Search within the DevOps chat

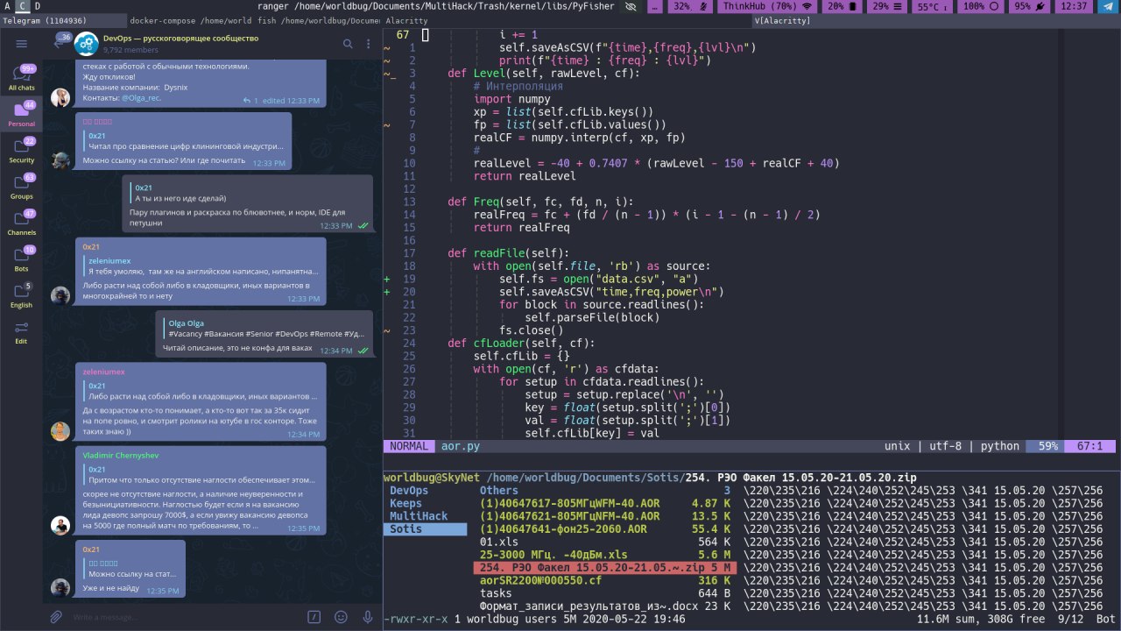pyautogui.click(x=347, y=44)
